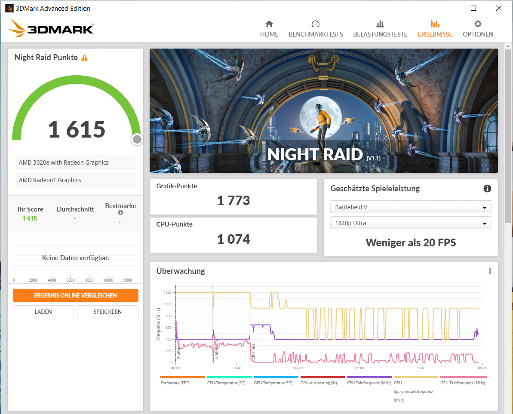Image resolution: width=513 pixels, height=414 pixels.
Task: Open the three-dot menu in Überwachung panel
Action: coord(490,271)
